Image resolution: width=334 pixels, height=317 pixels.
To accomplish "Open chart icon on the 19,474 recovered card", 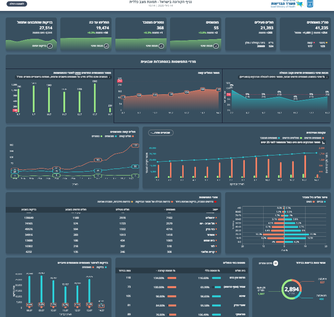I will 106,46.
